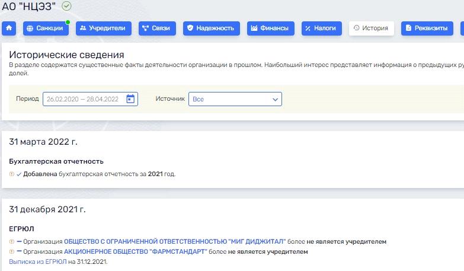Click the 31 декабря 2021 г. date heading
Screen dimensions: 464x271
(47, 209)
